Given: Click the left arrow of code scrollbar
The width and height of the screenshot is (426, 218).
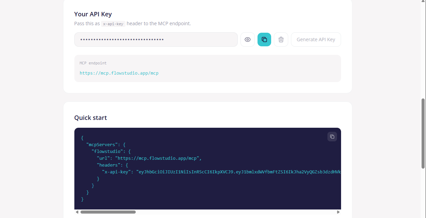Looking at the screenshot, I should tap(77, 212).
